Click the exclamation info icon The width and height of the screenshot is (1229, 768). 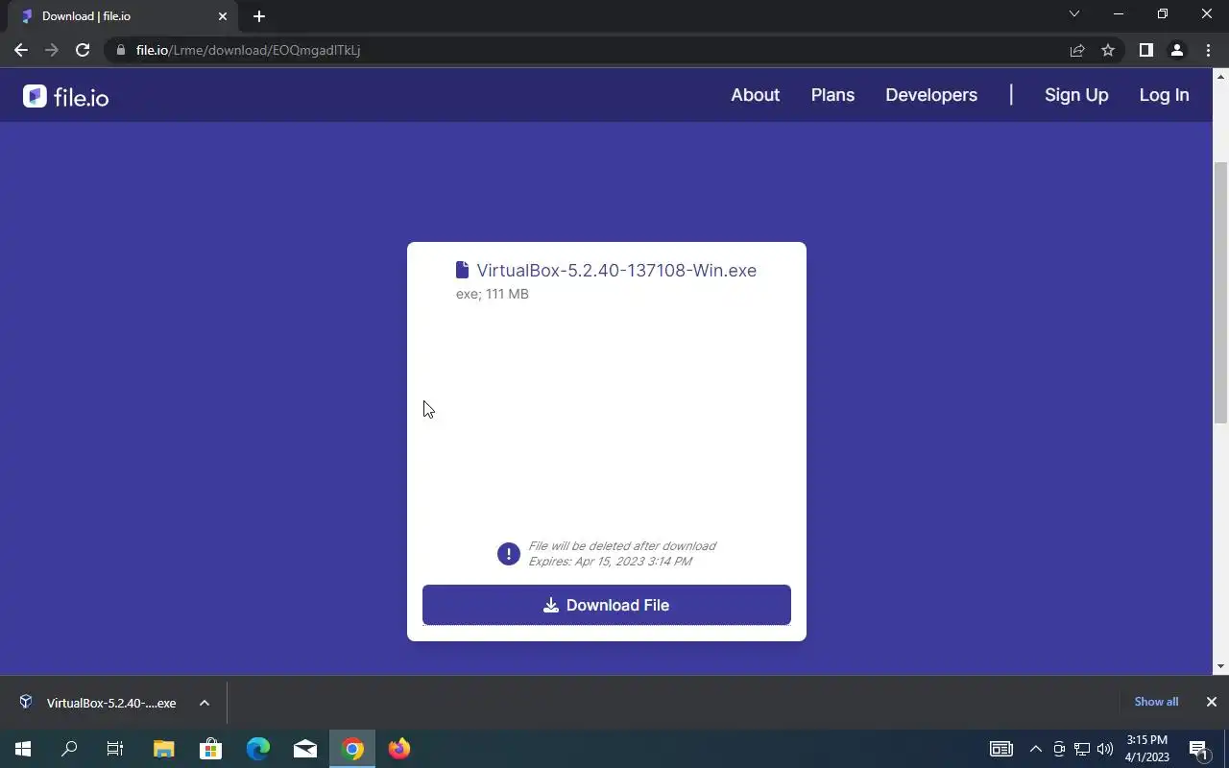pos(509,554)
